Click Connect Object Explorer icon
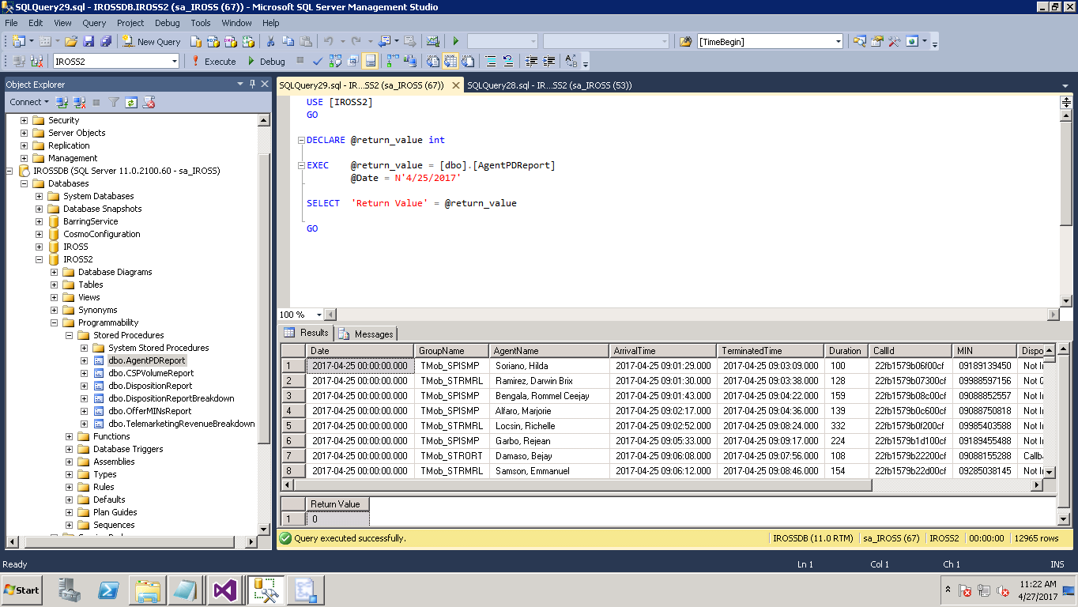Image resolution: width=1078 pixels, height=607 pixels. [x=62, y=102]
